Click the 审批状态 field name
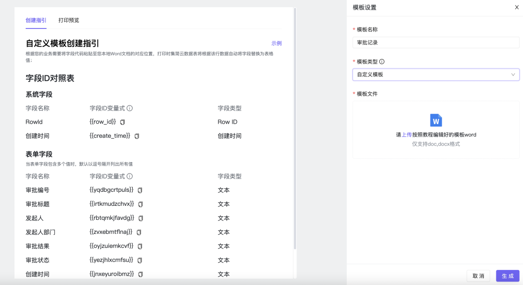The width and height of the screenshot is (523, 285). pos(37,260)
